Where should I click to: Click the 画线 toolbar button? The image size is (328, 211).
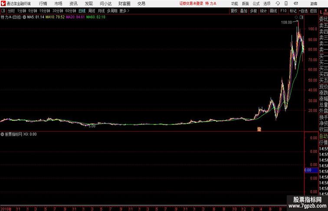pyautogui.click(x=273, y=11)
